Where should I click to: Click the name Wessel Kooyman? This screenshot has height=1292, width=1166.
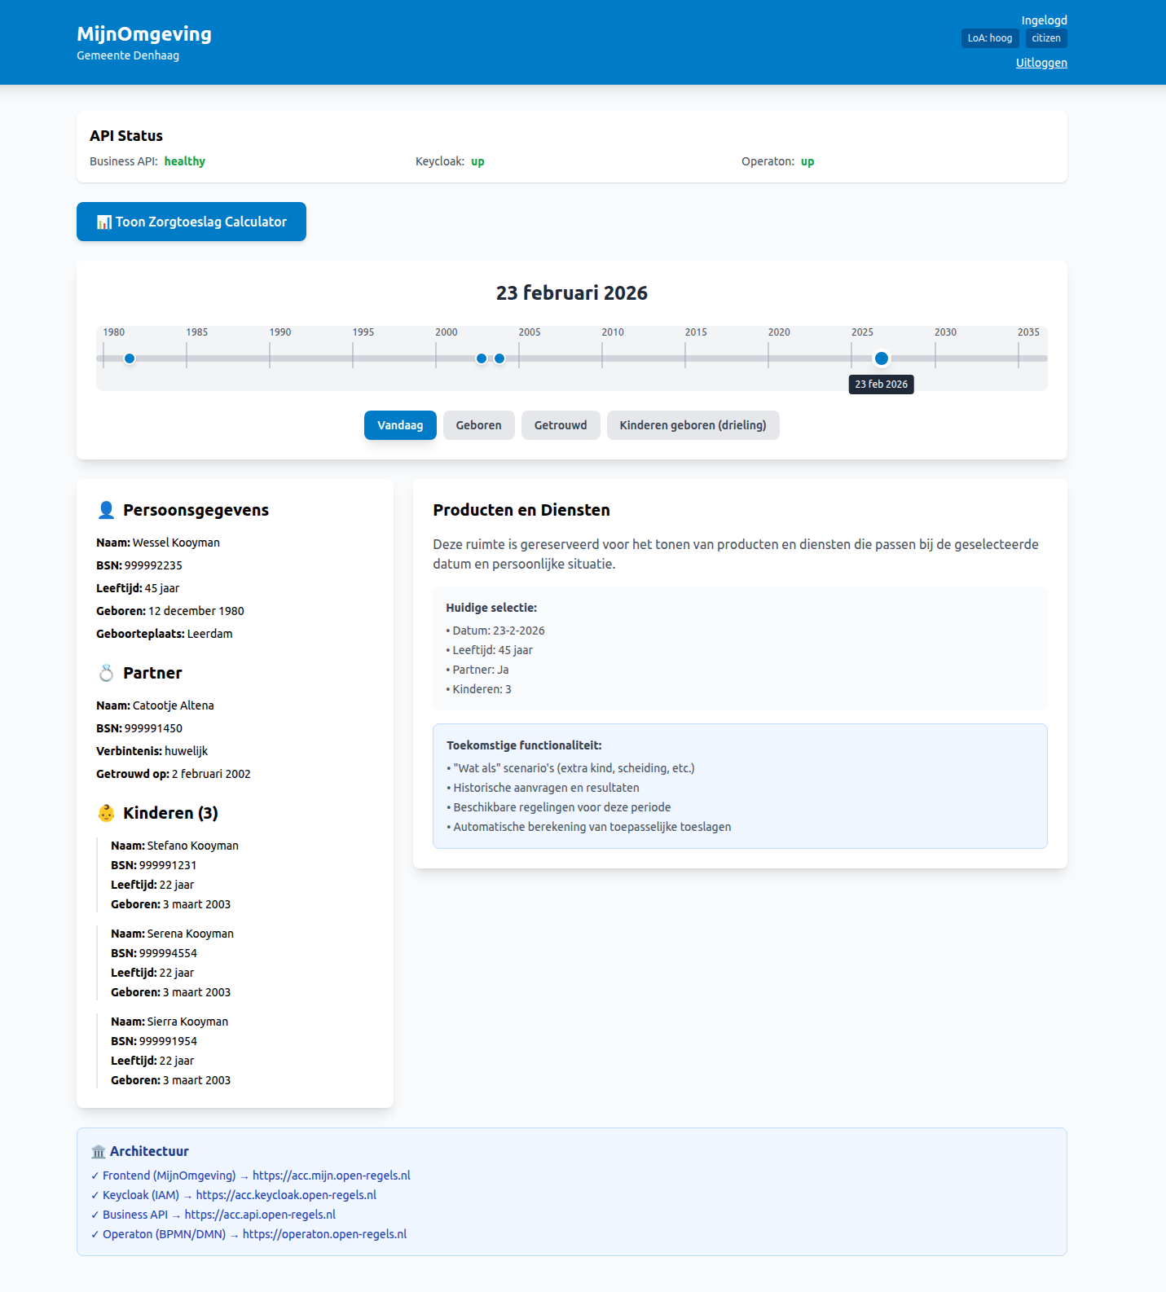[x=176, y=543]
